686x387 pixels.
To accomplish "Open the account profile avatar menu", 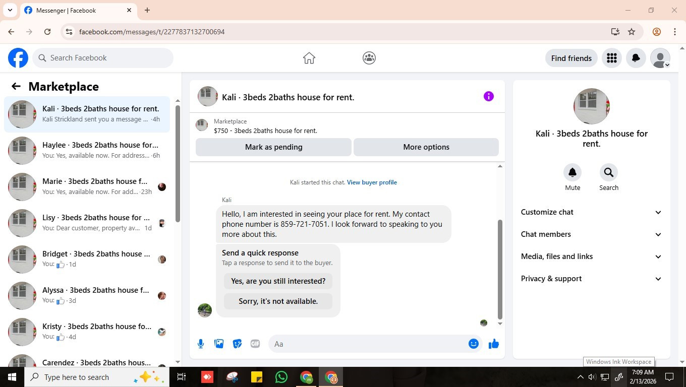I will [660, 58].
